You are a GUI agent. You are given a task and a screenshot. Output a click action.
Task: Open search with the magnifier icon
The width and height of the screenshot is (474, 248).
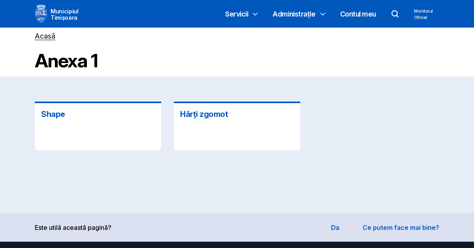pos(395,14)
